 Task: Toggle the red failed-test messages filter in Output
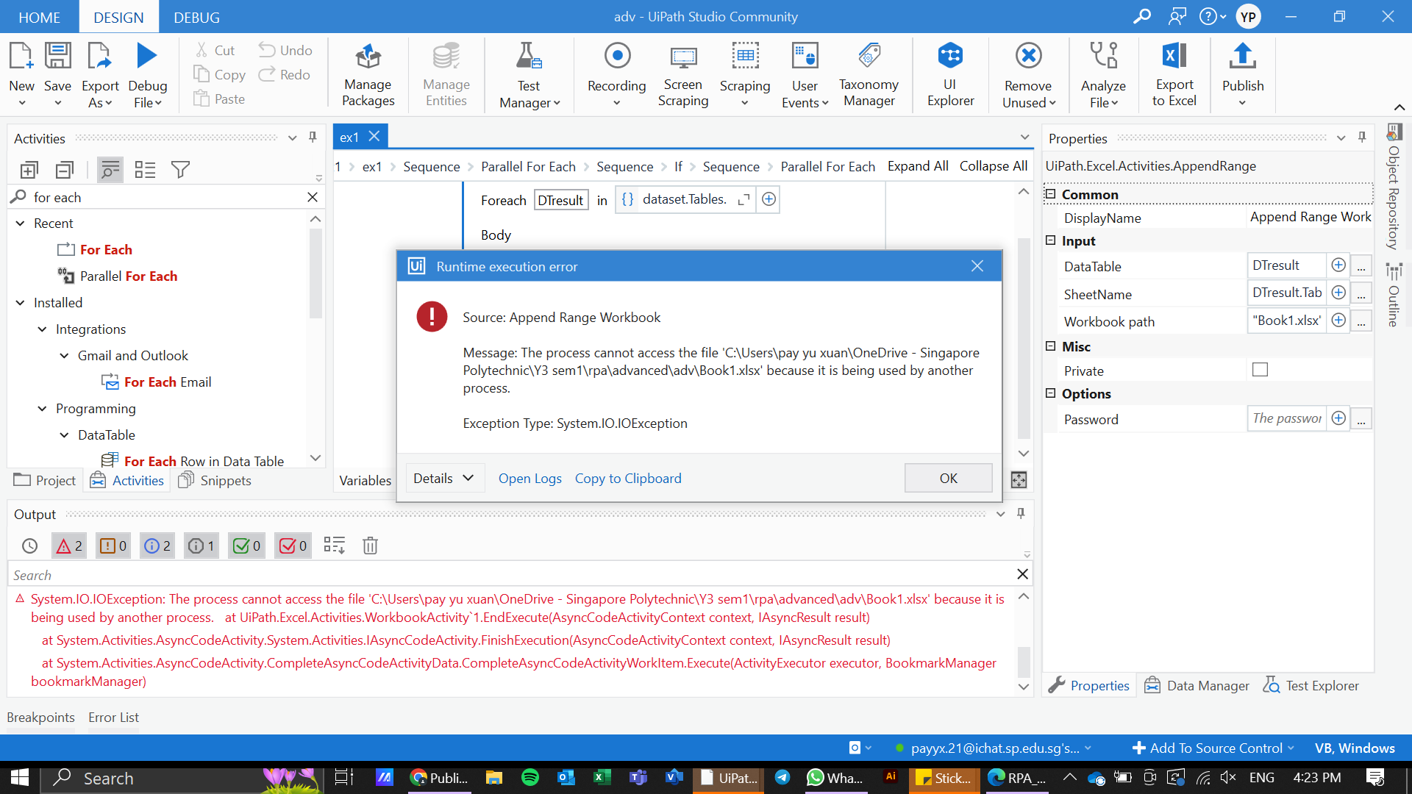click(x=293, y=546)
